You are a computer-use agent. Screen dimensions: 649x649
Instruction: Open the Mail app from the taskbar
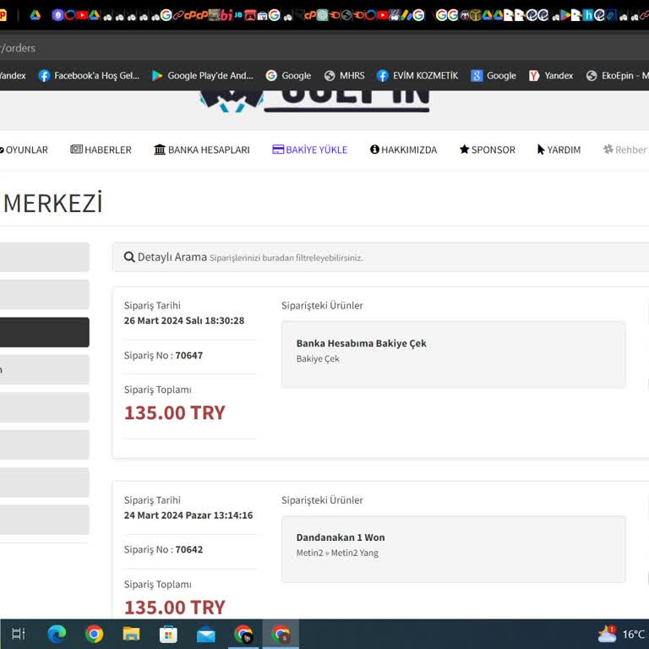pyautogui.click(x=205, y=635)
